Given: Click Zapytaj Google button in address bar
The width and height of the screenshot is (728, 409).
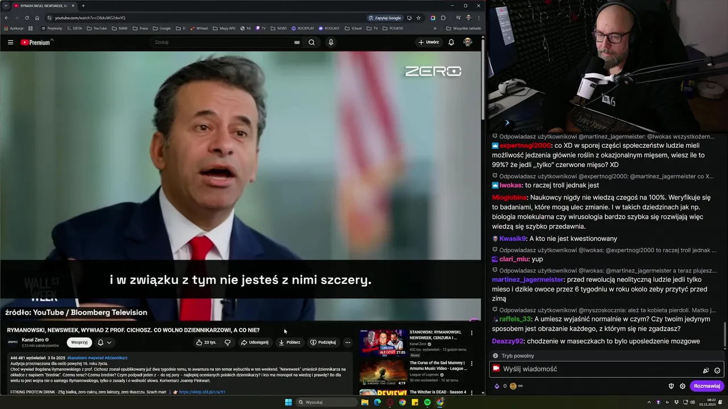Looking at the screenshot, I should click(385, 18).
